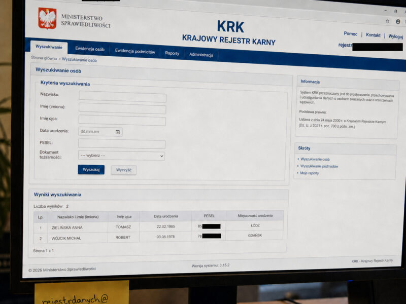This screenshot has height=304, width=406.
Task: Open the Ewidencja osób tab
Action: pyautogui.click(x=90, y=49)
